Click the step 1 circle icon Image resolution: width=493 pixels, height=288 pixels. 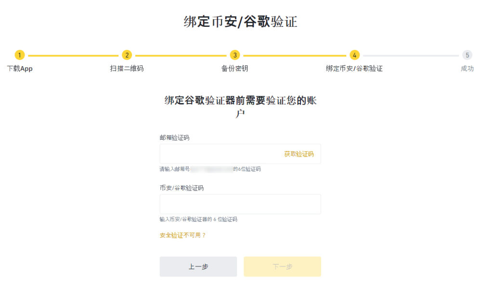click(19, 55)
